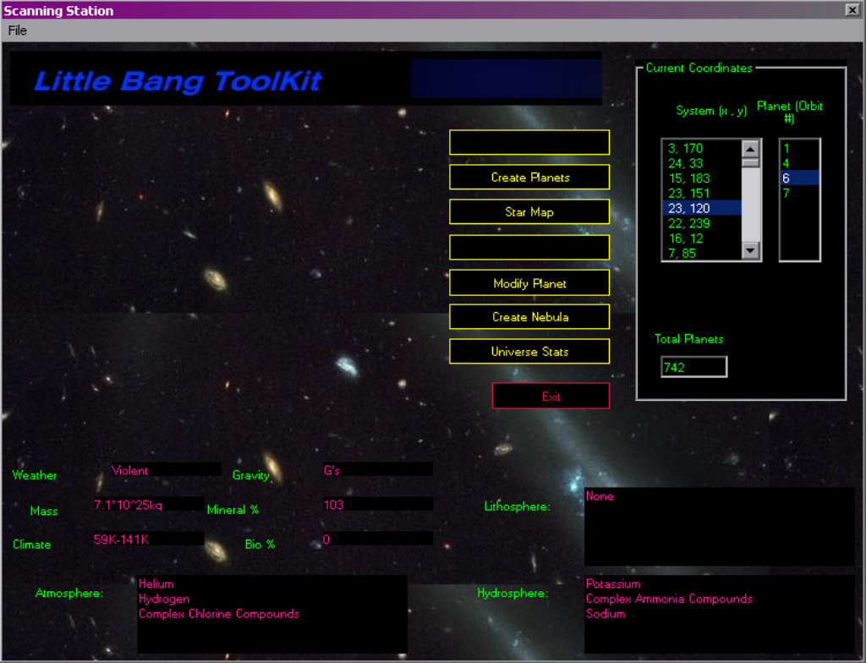Open the Star Map
Viewport: 866px width, 663px height.
click(x=529, y=212)
